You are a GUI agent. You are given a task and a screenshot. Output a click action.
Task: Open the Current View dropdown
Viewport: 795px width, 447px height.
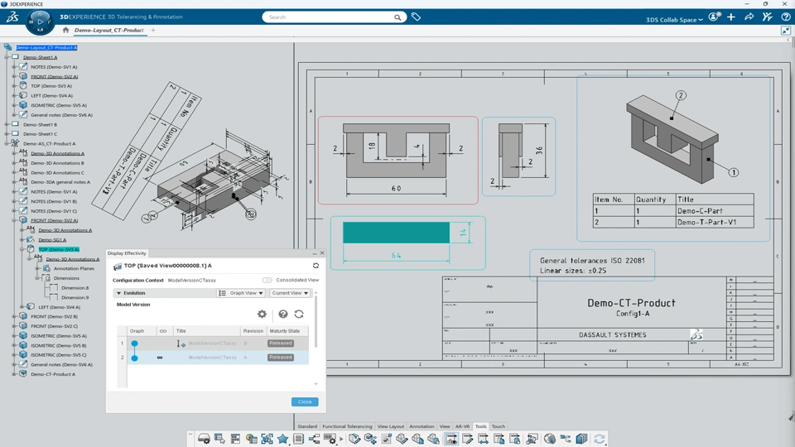click(x=290, y=293)
